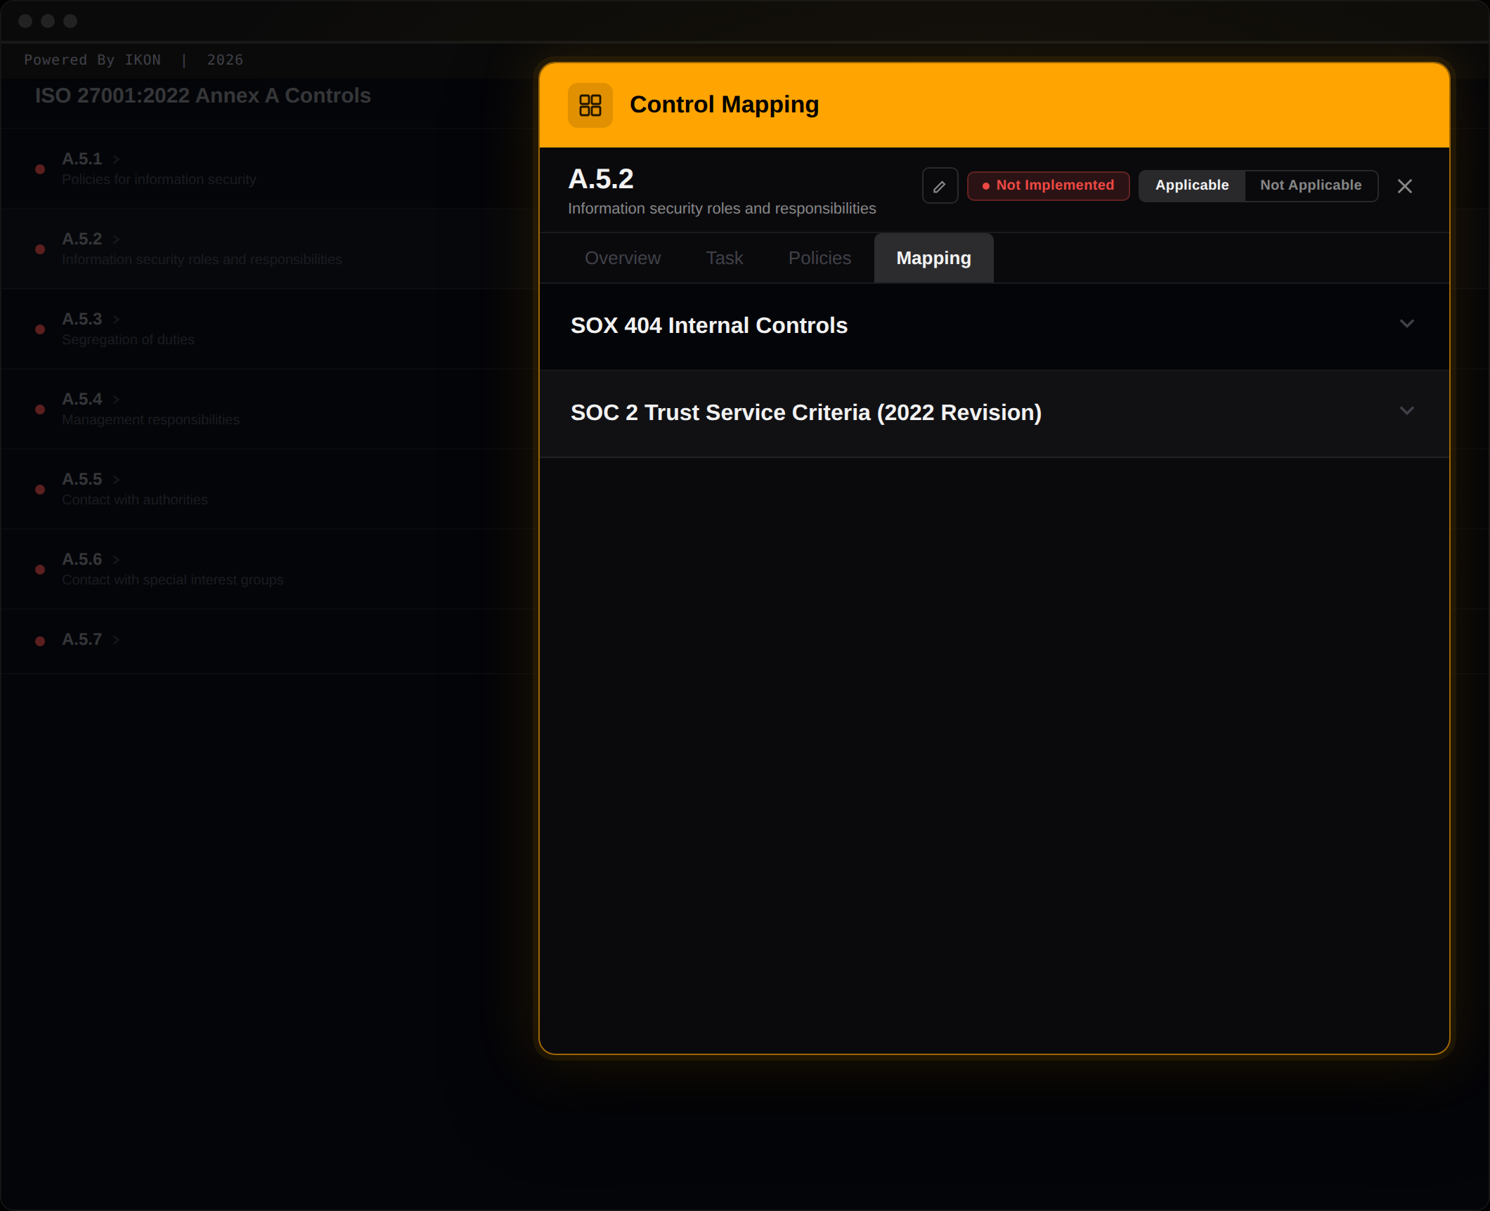Select the Not Applicable toggle option
This screenshot has width=1490, height=1211.
pos(1310,185)
